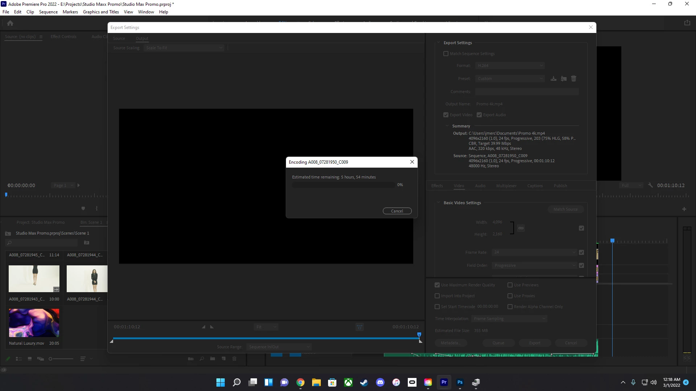Toggle Use Maximum Render Quality checkbox
Image resolution: width=696 pixels, height=391 pixels.
437,285
